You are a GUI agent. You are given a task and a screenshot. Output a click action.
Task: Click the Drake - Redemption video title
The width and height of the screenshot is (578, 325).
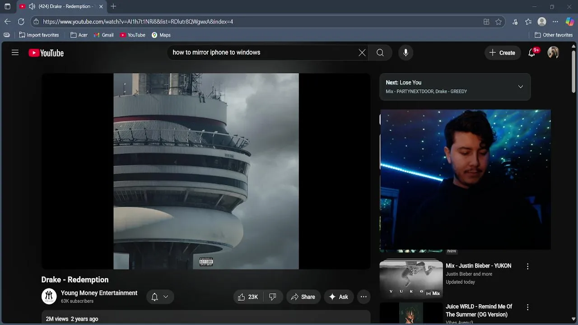[75, 280]
